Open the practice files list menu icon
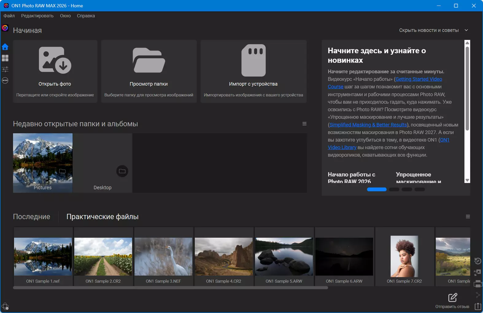Viewport: 483px width, 313px height. click(x=468, y=217)
